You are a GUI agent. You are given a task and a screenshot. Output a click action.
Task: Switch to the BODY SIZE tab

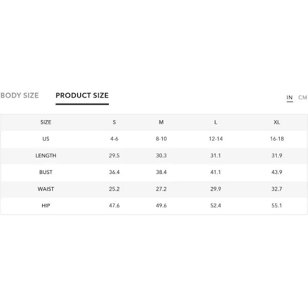20,95
